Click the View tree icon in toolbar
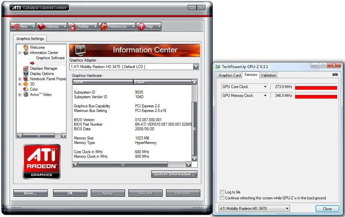Image resolution: width=345 pixels, height=217 pixels. pos(15,27)
